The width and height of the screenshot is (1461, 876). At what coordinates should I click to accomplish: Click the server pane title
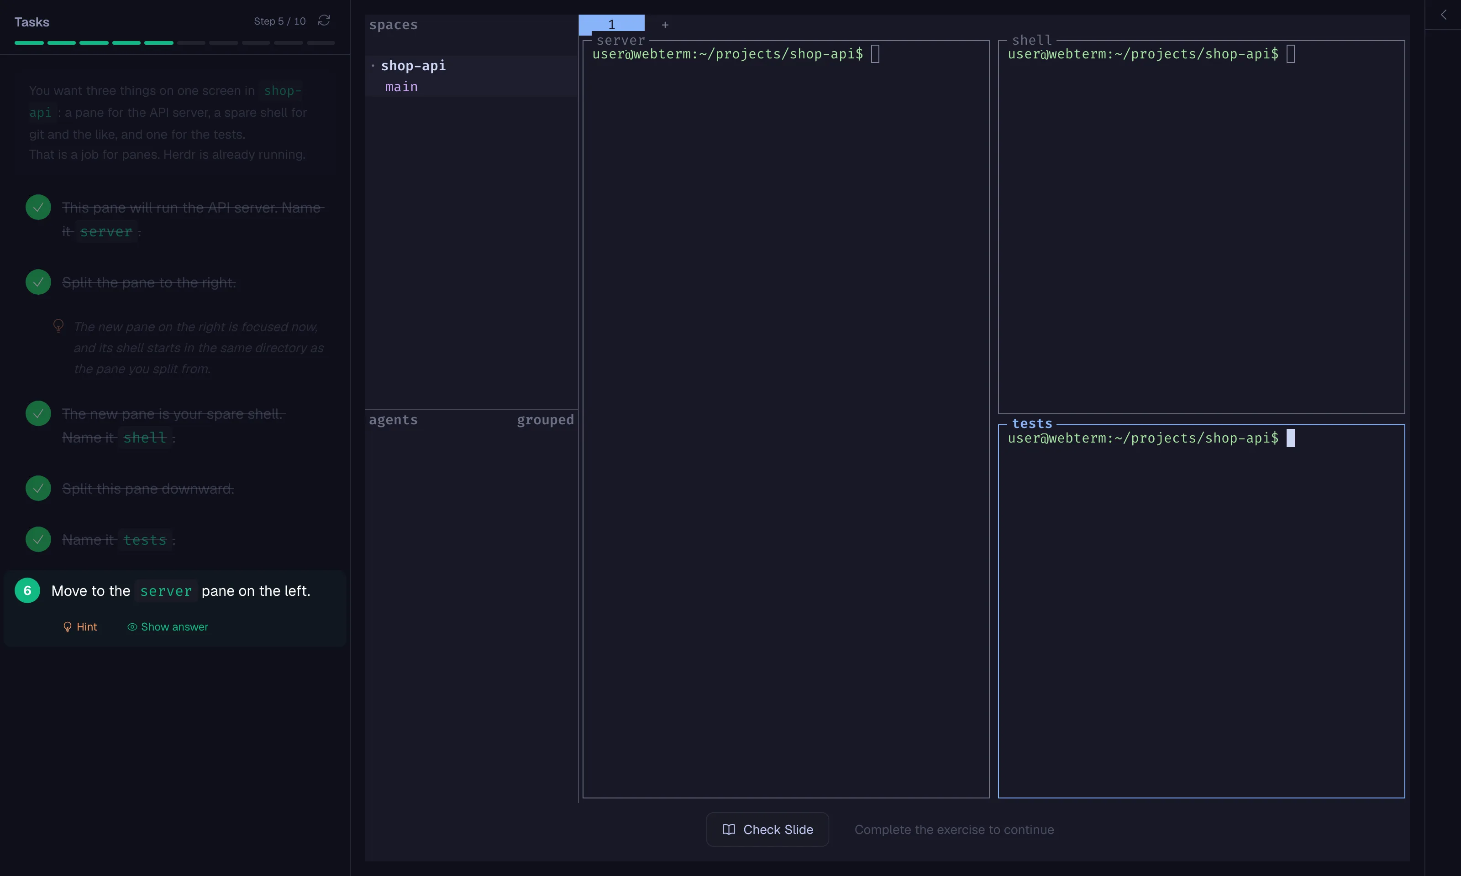click(620, 40)
